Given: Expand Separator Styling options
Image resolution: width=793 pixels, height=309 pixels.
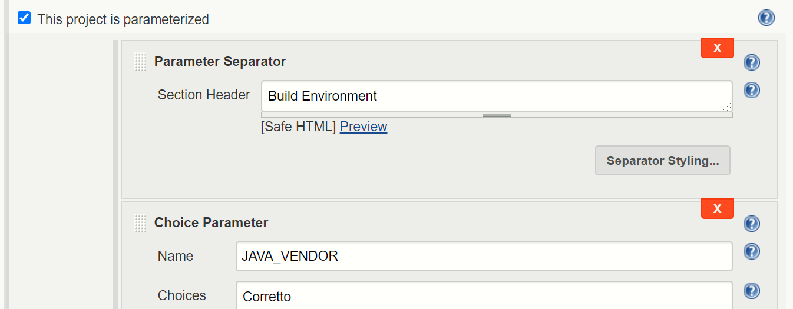Looking at the screenshot, I should [x=663, y=161].
